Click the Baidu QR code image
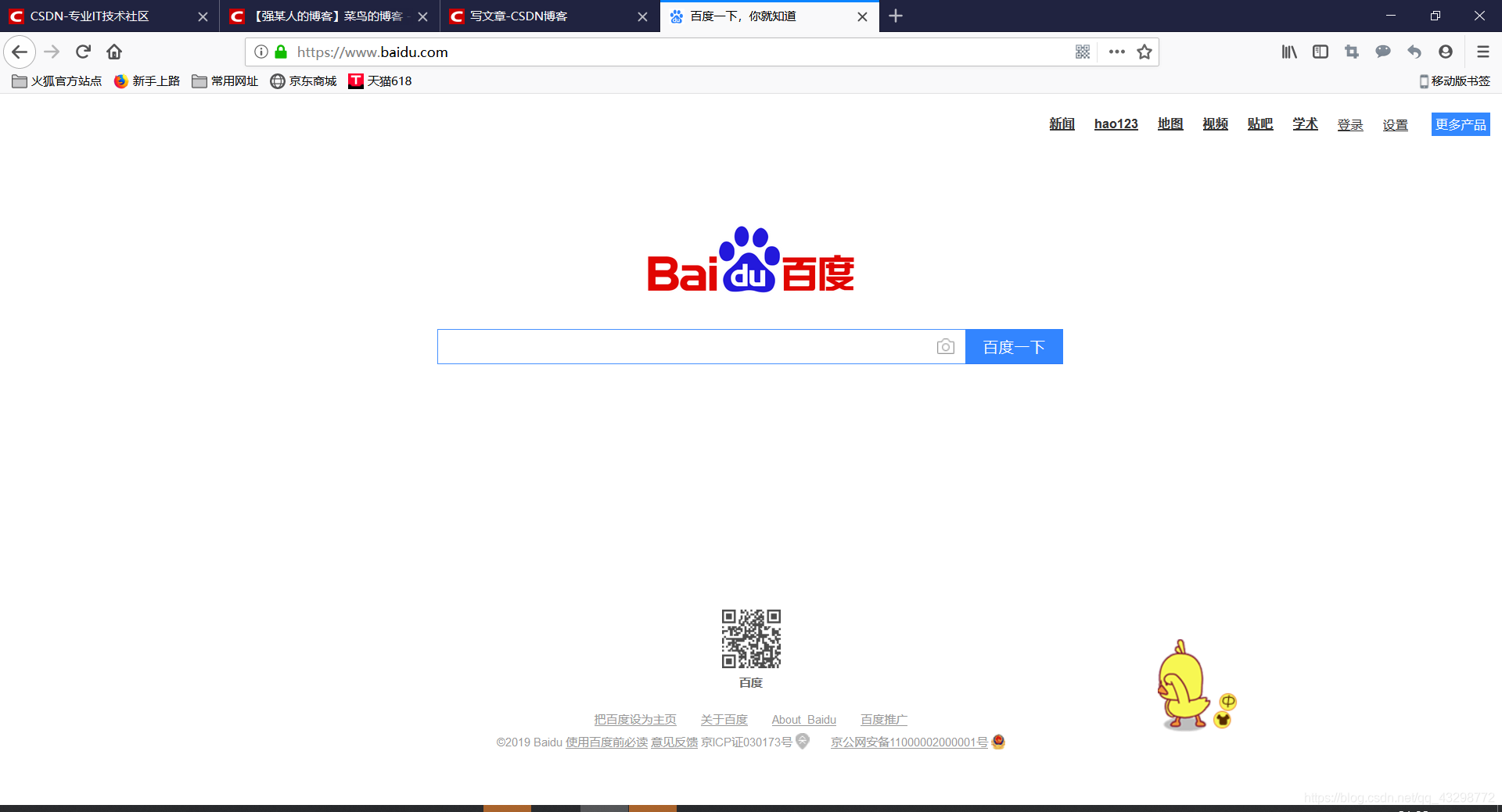Image resolution: width=1502 pixels, height=812 pixels. pos(751,639)
